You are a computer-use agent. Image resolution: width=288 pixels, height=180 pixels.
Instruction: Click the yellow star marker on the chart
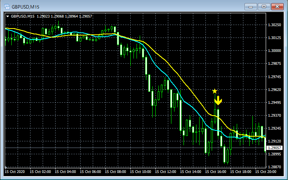[214, 91]
